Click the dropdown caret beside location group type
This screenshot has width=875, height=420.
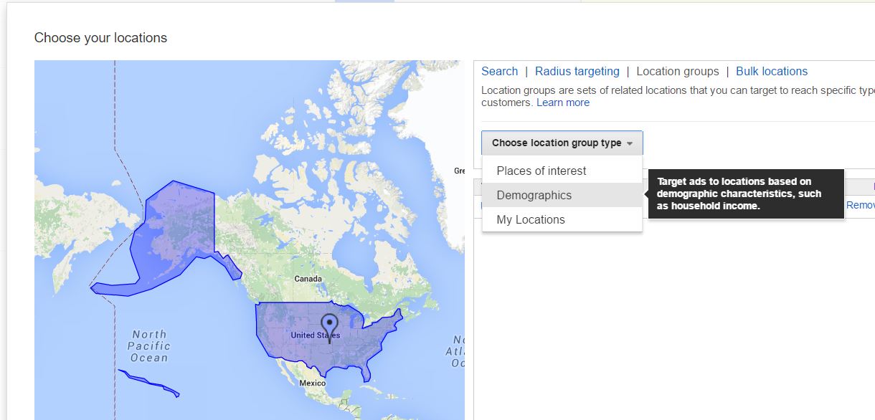pyautogui.click(x=630, y=143)
